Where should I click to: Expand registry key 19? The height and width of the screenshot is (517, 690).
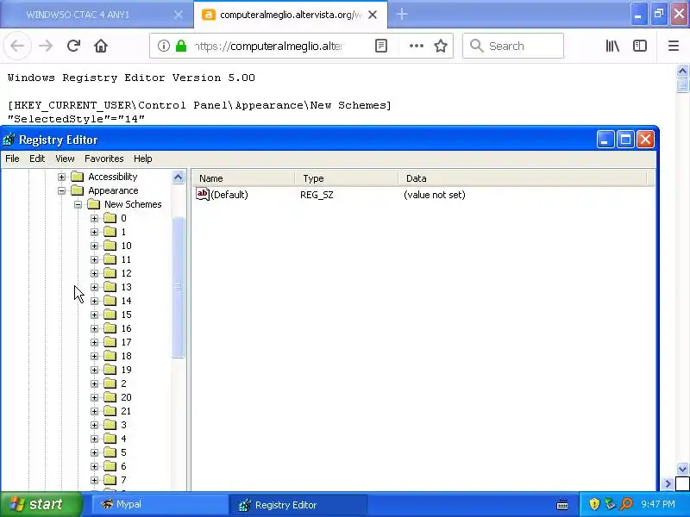pyautogui.click(x=94, y=370)
